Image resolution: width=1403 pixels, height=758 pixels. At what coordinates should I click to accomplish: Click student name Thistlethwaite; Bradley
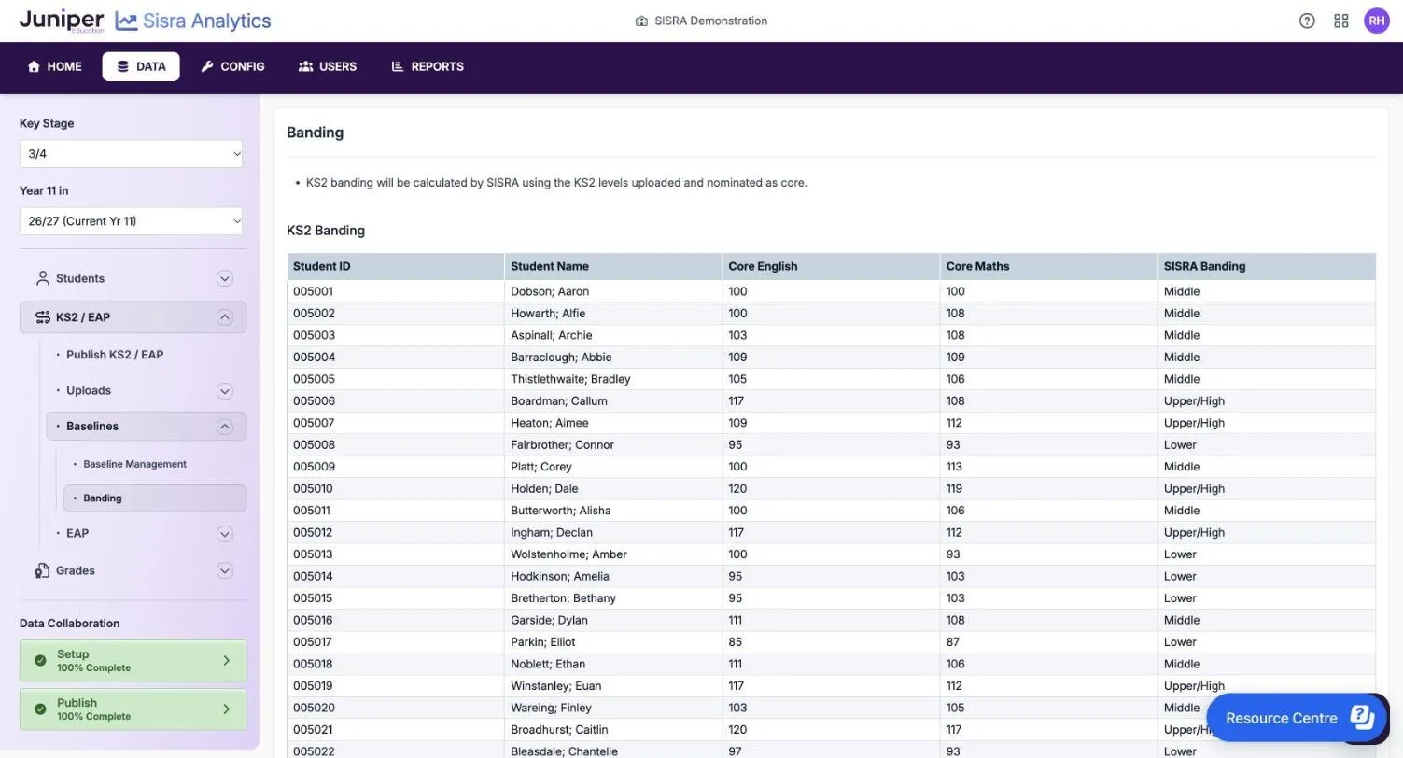pyautogui.click(x=570, y=379)
